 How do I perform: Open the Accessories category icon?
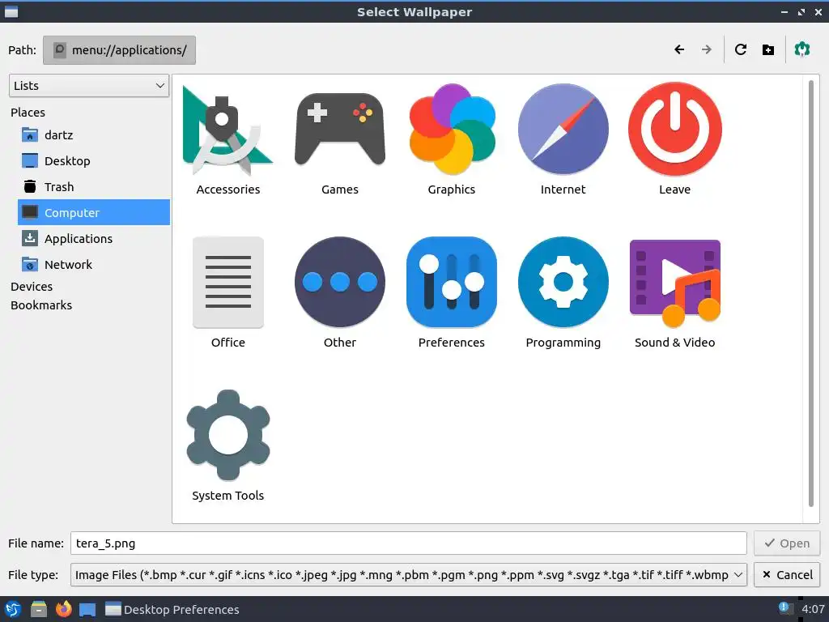click(227, 130)
